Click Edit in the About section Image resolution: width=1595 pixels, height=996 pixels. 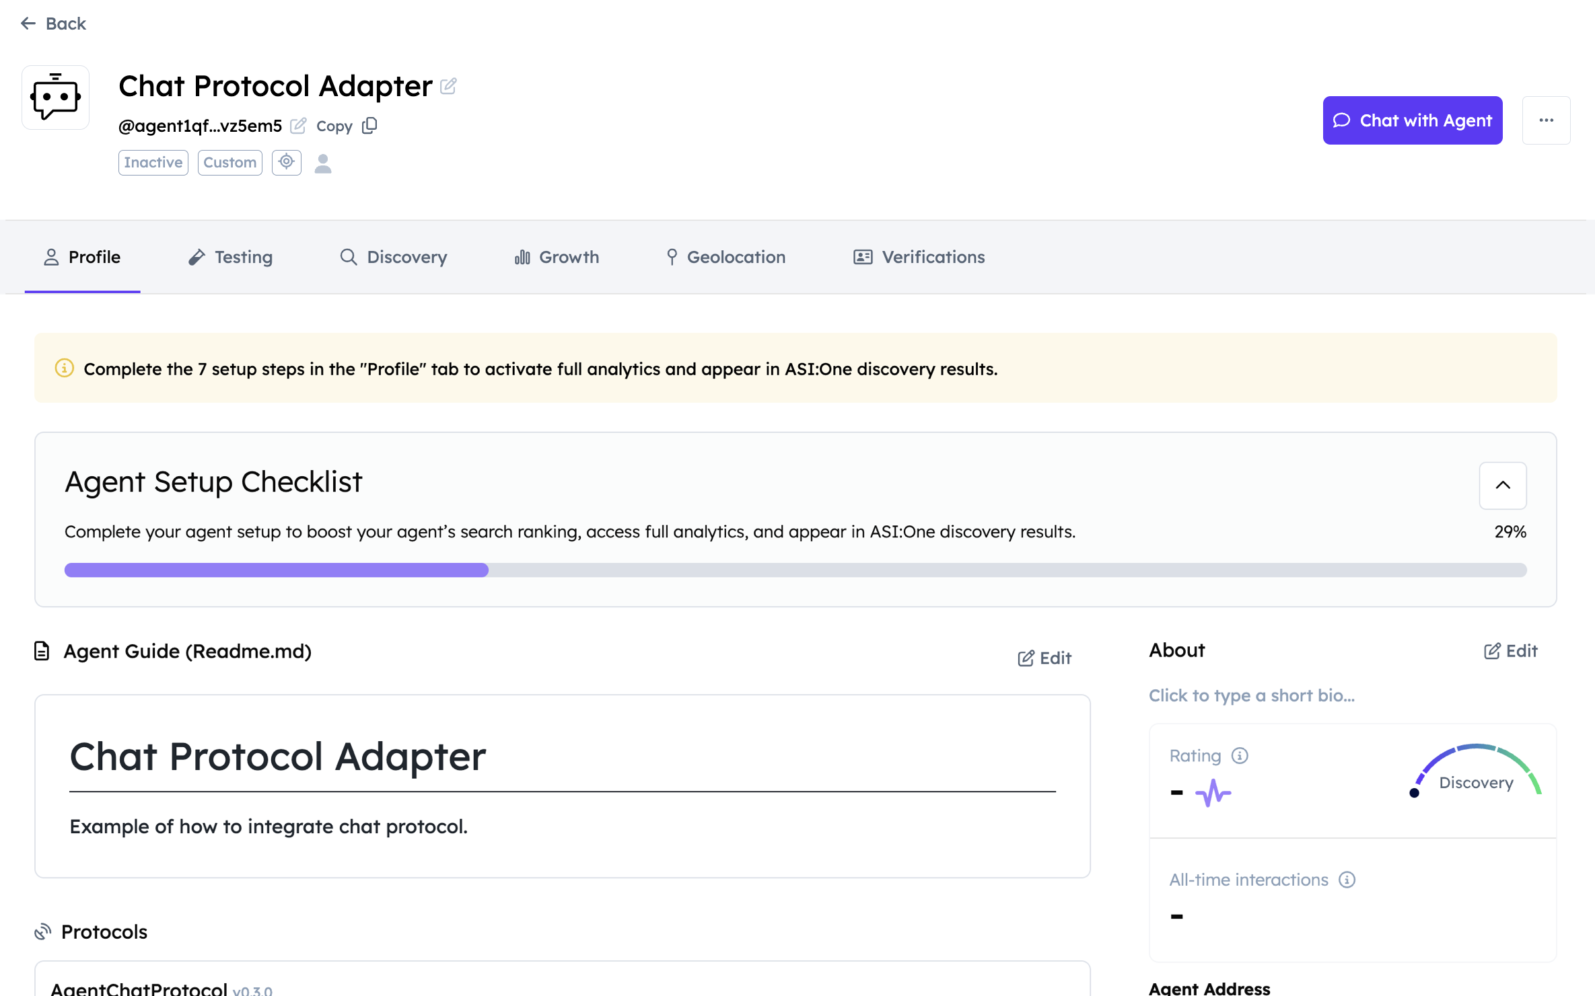[1511, 650]
